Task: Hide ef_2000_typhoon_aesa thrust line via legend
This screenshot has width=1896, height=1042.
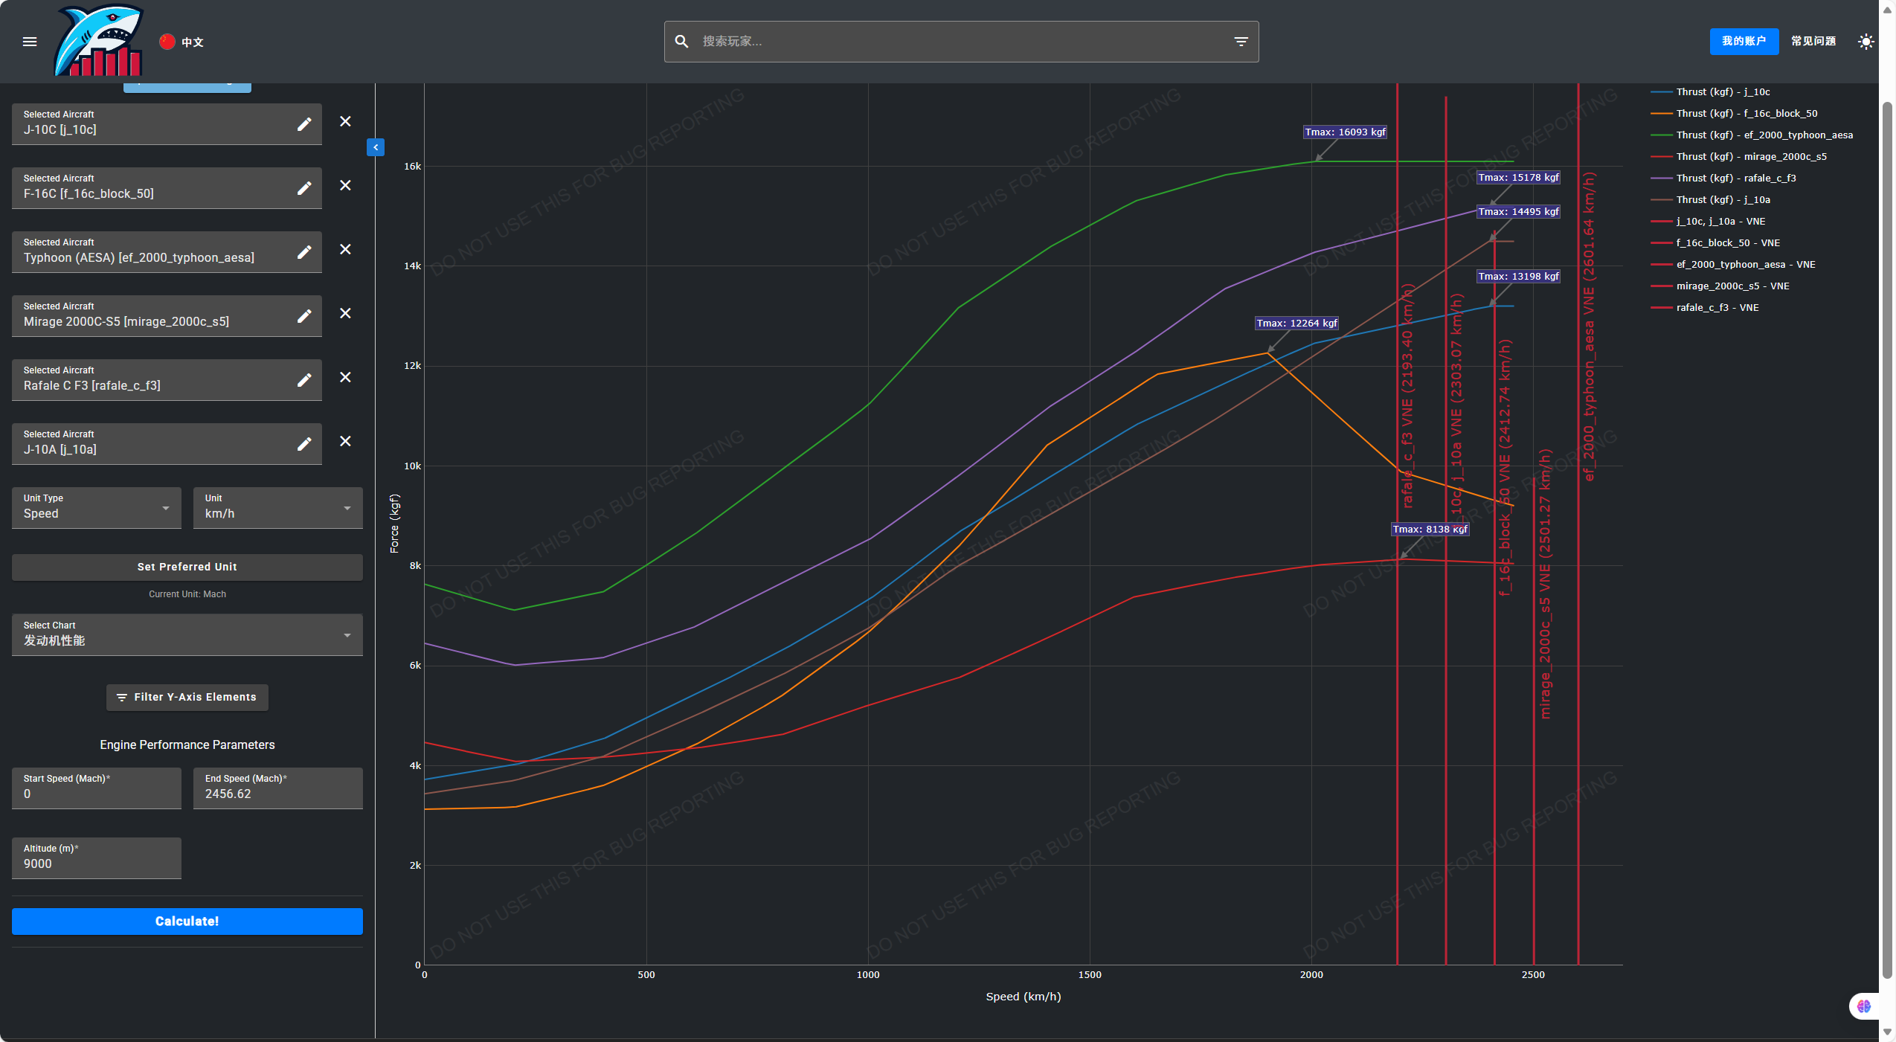Action: 1763,135
